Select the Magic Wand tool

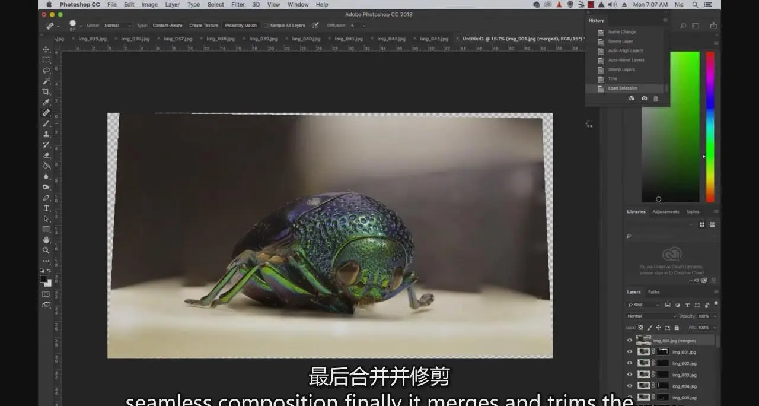(46, 81)
